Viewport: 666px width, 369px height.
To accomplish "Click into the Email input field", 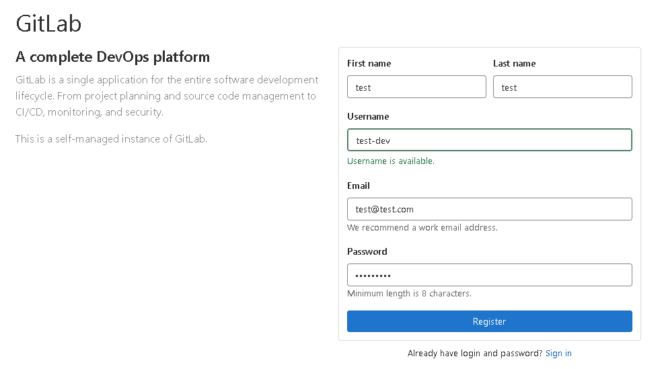I will coord(489,209).
